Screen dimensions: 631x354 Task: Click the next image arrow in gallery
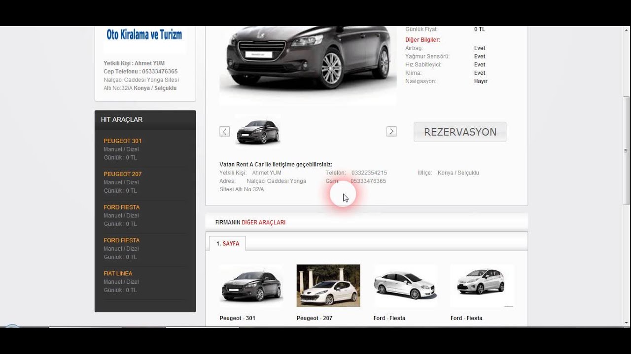point(391,131)
